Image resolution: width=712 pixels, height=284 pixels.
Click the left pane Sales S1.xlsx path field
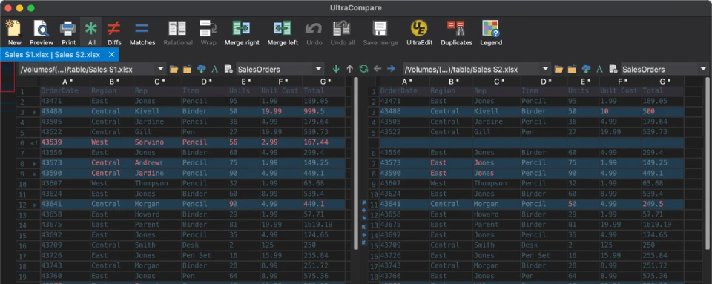click(87, 69)
